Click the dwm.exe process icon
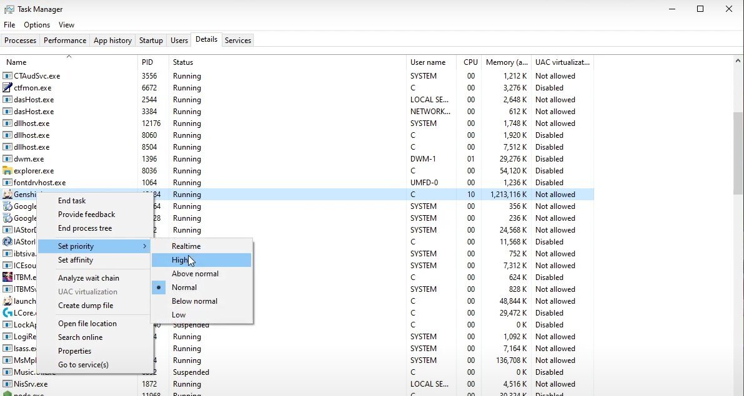The width and height of the screenshot is (744, 396). [x=7, y=159]
